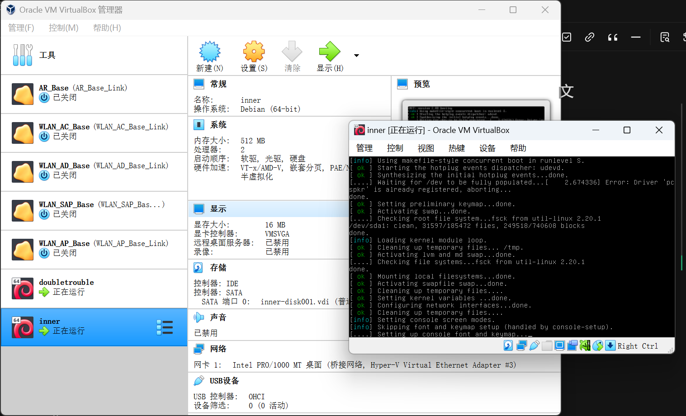Open 控制 menu in inner VM window
Screen dimensions: 686x416
pos(395,148)
